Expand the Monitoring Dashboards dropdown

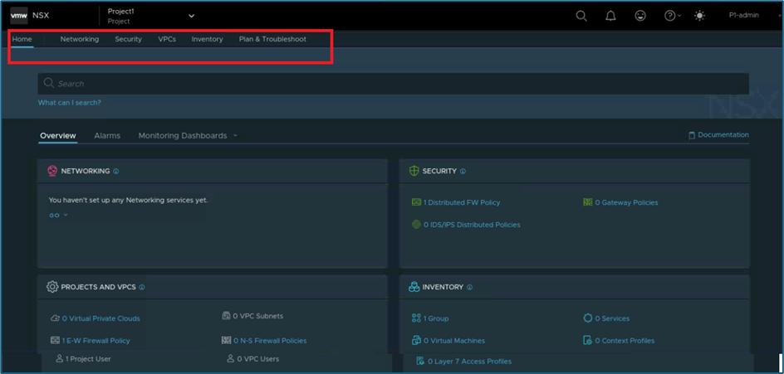pyautogui.click(x=187, y=136)
